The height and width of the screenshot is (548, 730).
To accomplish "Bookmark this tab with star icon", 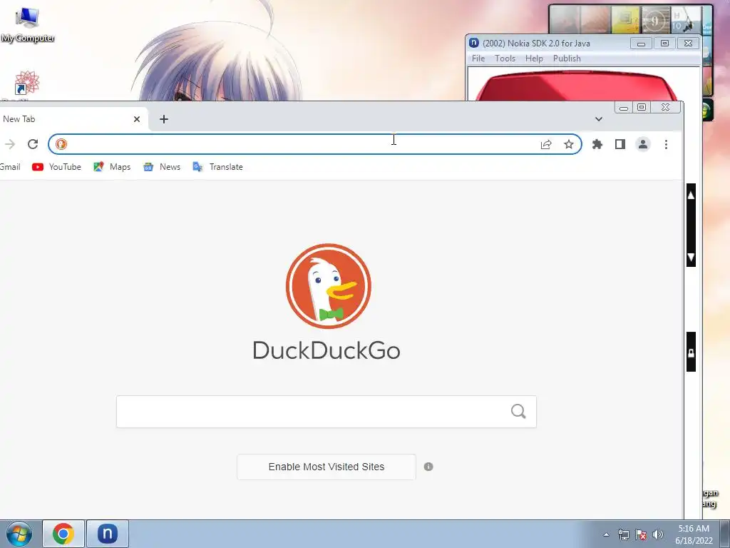I will point(569,144).
